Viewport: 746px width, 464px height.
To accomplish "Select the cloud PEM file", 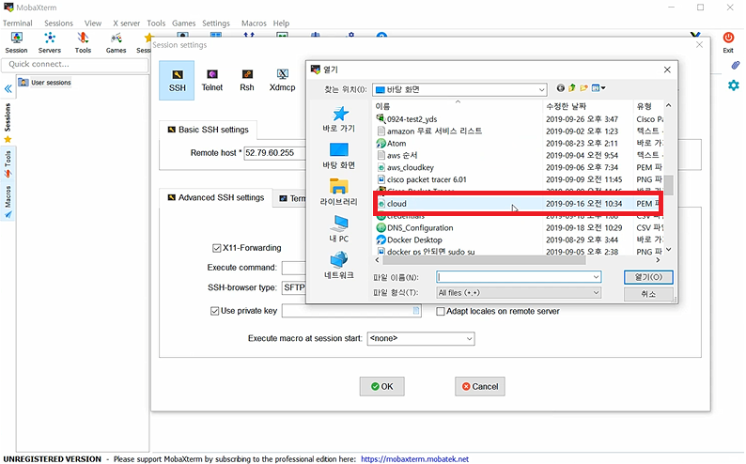I will click(518, 204).
